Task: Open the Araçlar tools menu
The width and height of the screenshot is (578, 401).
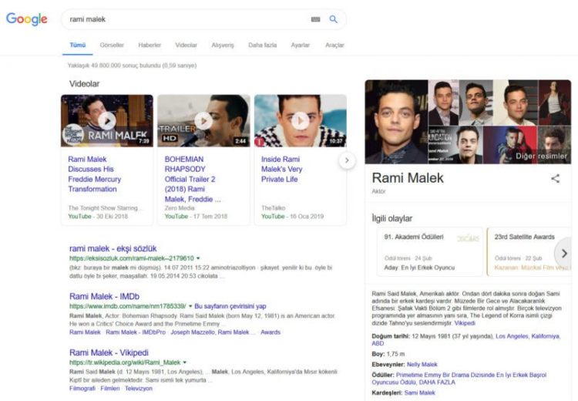Action: tap(334, 45)
